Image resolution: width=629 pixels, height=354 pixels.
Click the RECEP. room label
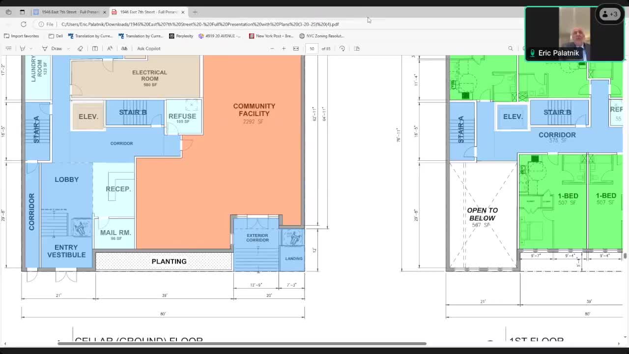coord(118,189)
